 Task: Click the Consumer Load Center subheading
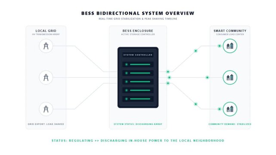pos(230,34)
